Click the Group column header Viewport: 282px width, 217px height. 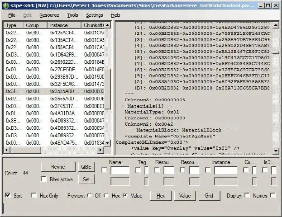pyautogui.click(x=35, y=25)
